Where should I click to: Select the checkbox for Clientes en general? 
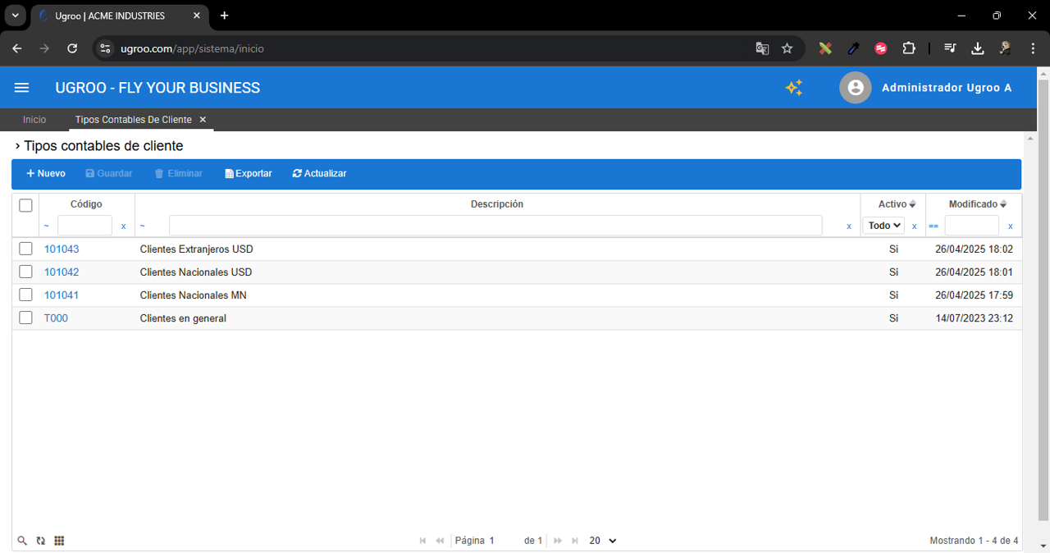point(25,318)
